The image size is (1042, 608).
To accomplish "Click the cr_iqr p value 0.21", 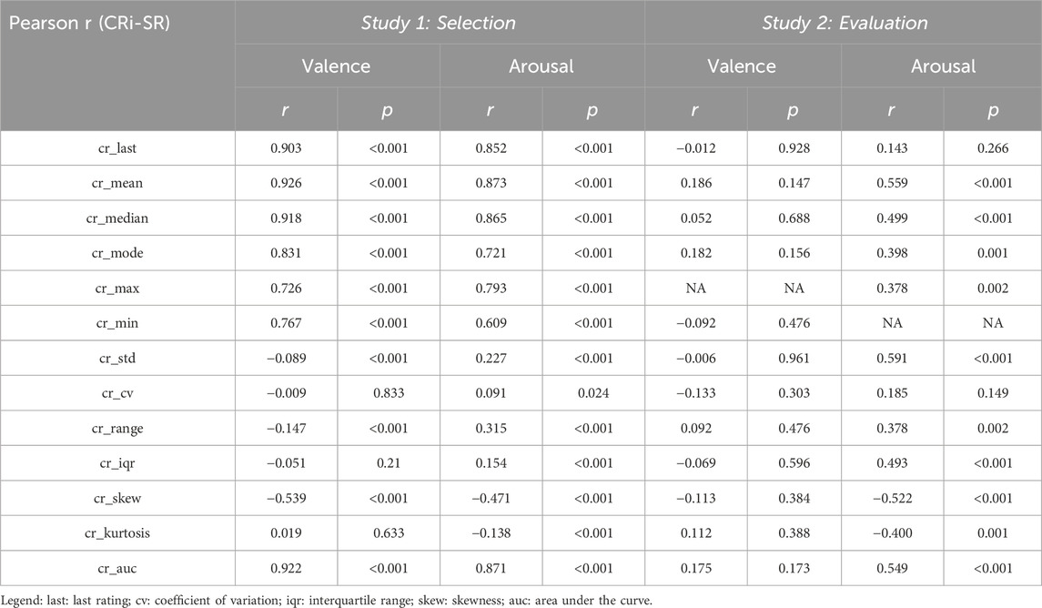I will click(x=388, y=463).
